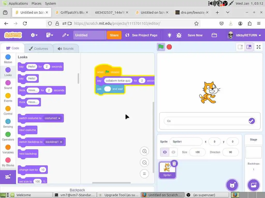The height and width of the screenshot is (198, 265).
Task: Choose a new backdrop button
Action: click(253, 185)
